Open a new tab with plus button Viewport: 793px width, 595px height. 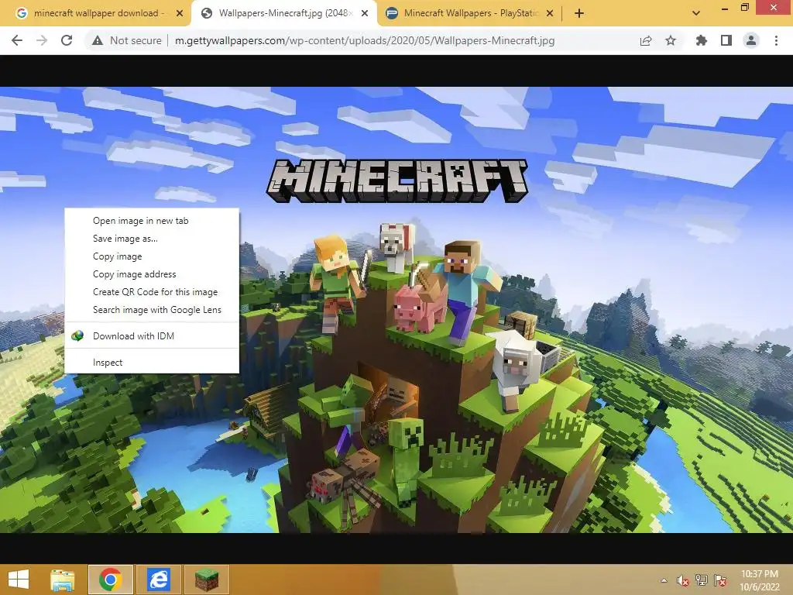tap(579, 13)
